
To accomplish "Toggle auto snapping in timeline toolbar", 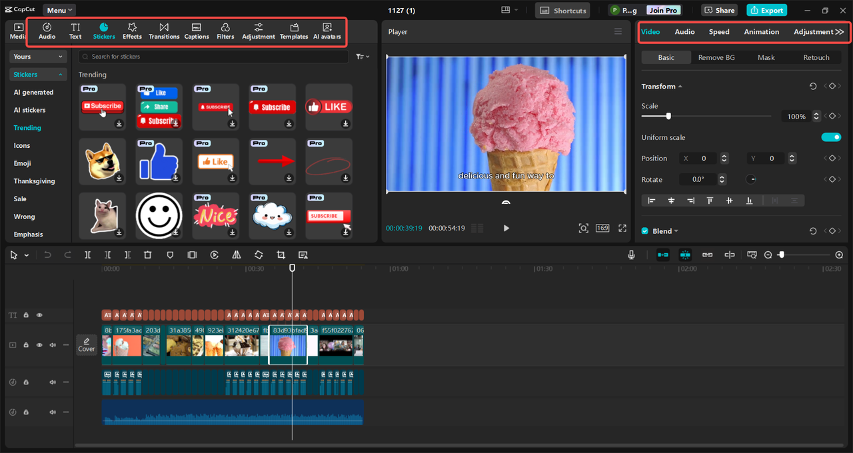I will point(686,255).
